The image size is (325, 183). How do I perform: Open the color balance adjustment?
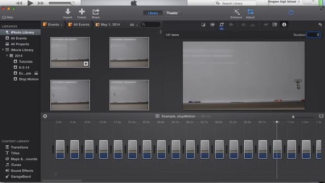pos(203,25)
